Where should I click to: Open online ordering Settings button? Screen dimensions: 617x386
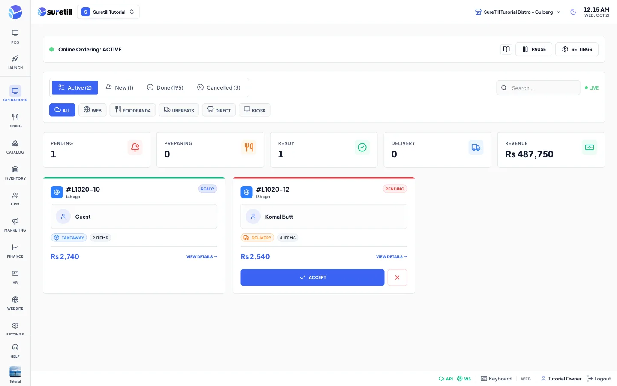pos(577,49)
